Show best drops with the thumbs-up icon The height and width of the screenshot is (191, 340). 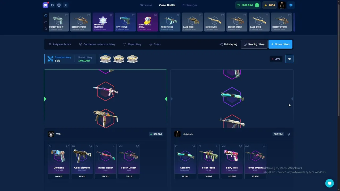[46, 22]
